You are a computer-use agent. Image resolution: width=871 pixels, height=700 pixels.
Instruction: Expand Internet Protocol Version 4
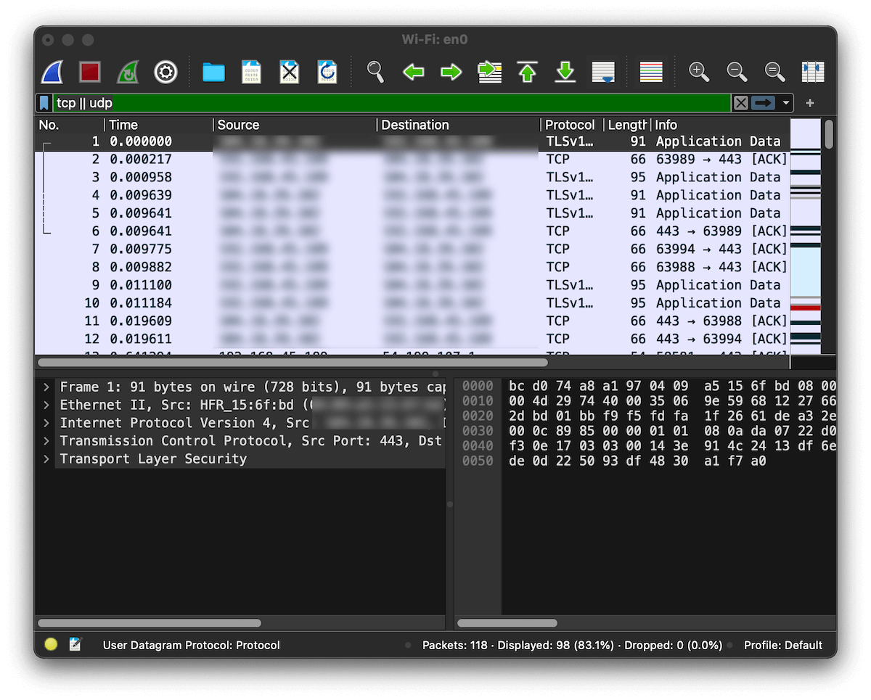(46, 423)
